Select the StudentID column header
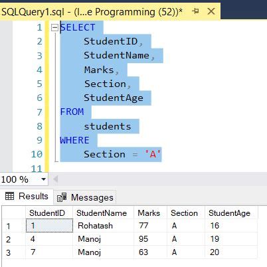The image size is (267, 267). click(49, 213)
